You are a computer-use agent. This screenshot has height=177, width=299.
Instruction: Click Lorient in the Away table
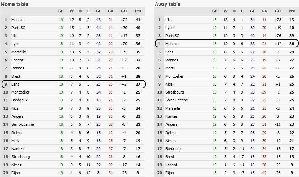click(171, 165)
